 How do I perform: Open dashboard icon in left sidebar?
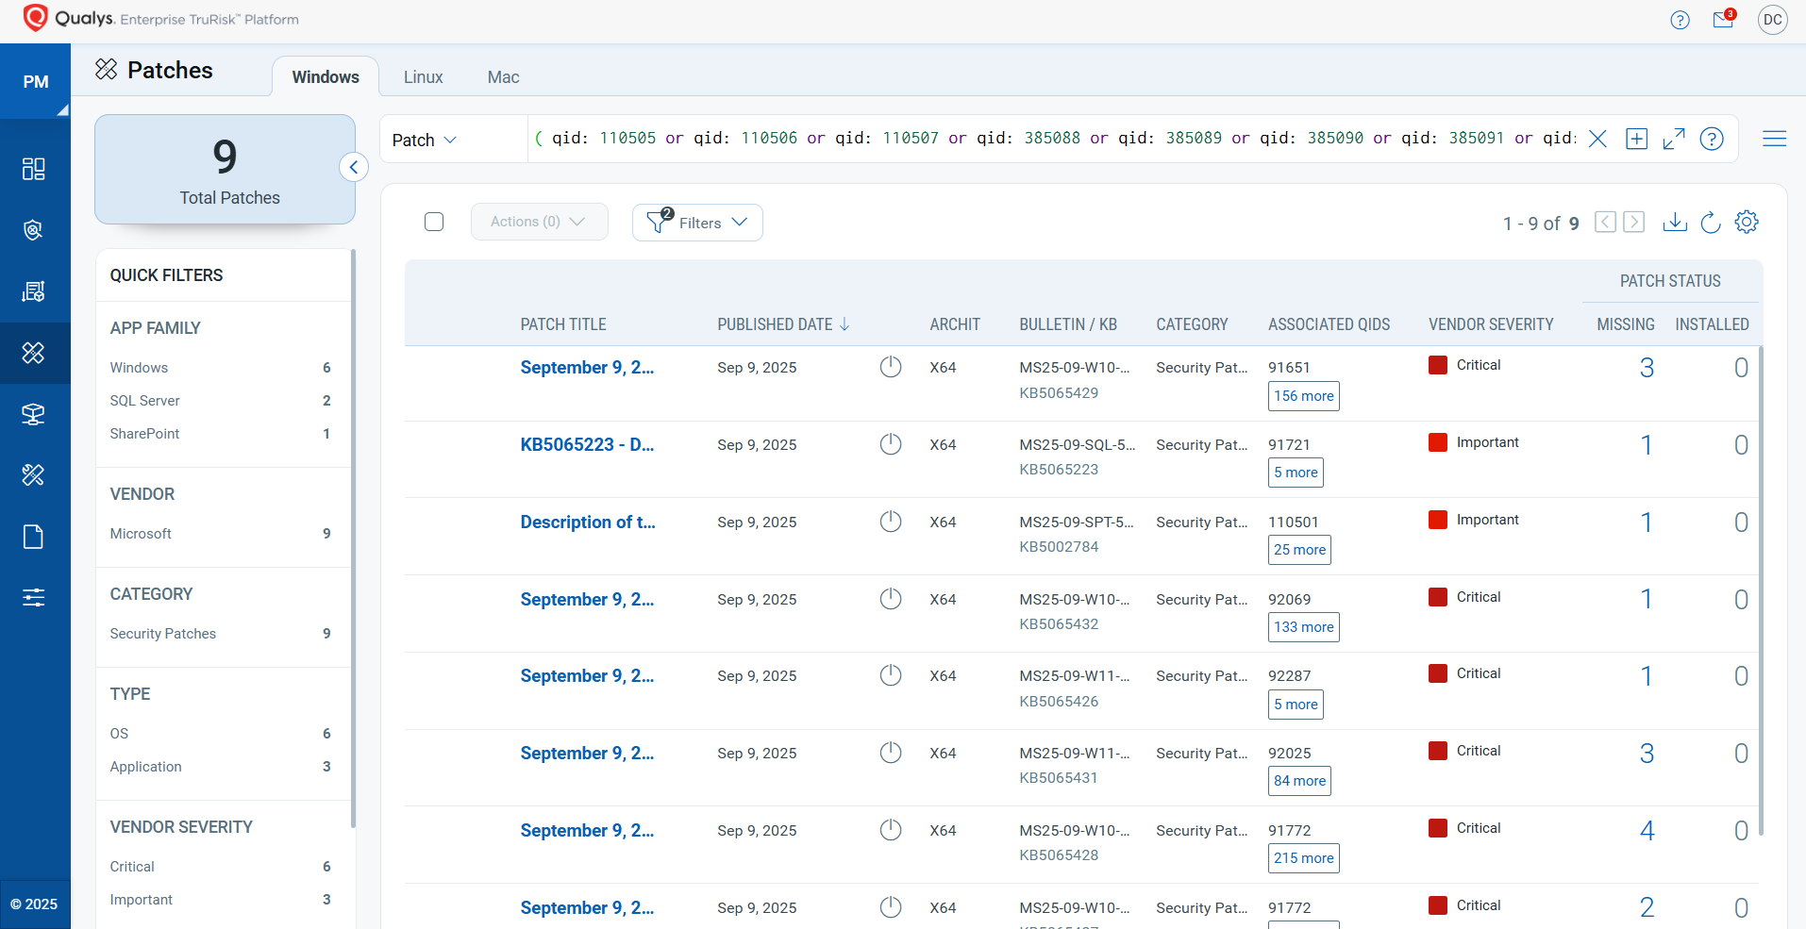pos(34,169)
